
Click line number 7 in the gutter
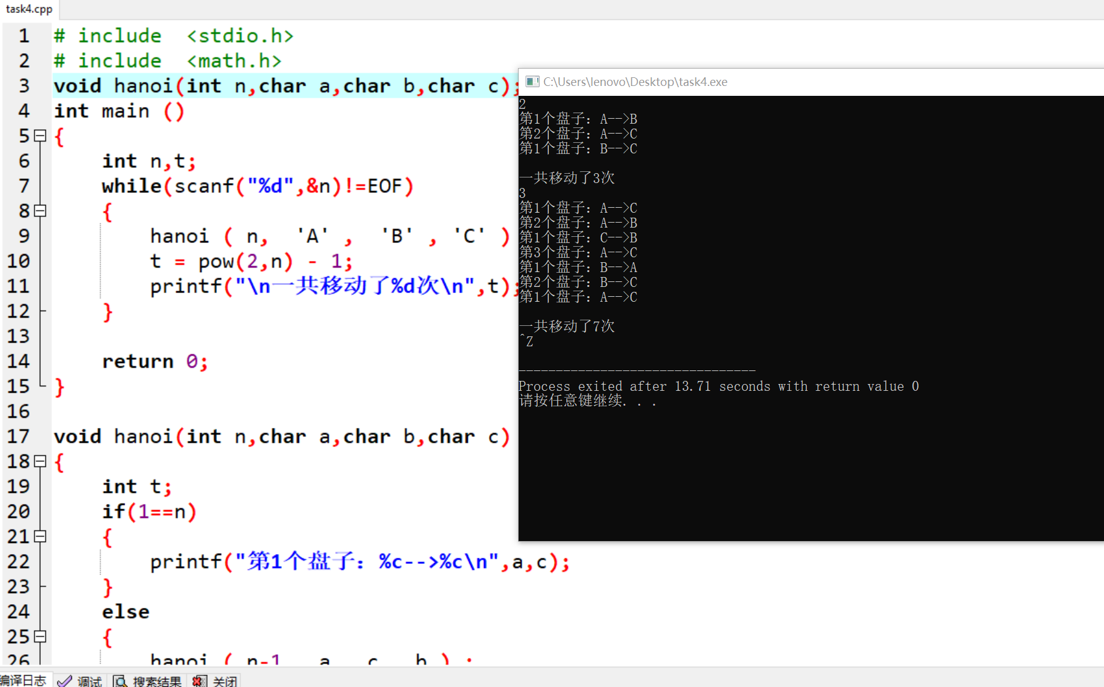point(23,186)
